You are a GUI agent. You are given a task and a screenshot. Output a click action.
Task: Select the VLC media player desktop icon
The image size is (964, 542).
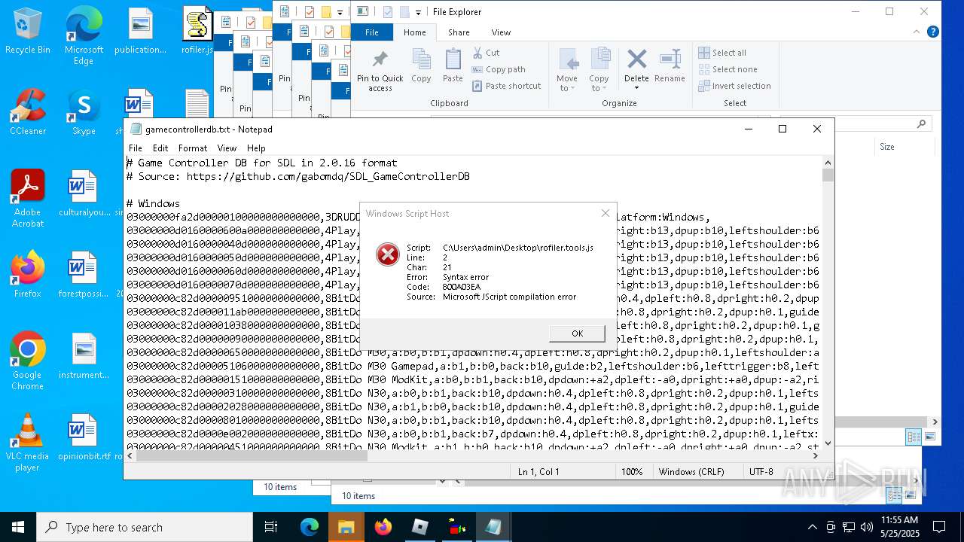pyautogui.click(x=28, y=443)
